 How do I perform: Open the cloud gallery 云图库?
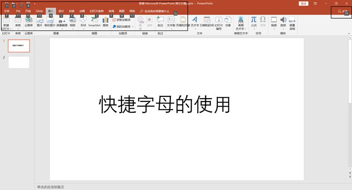(29, 22)
